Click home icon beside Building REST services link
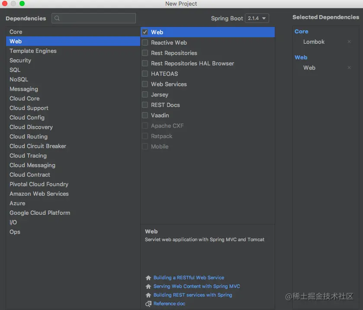Viewport: 363px width, 310px height. (x=148, y=295)
